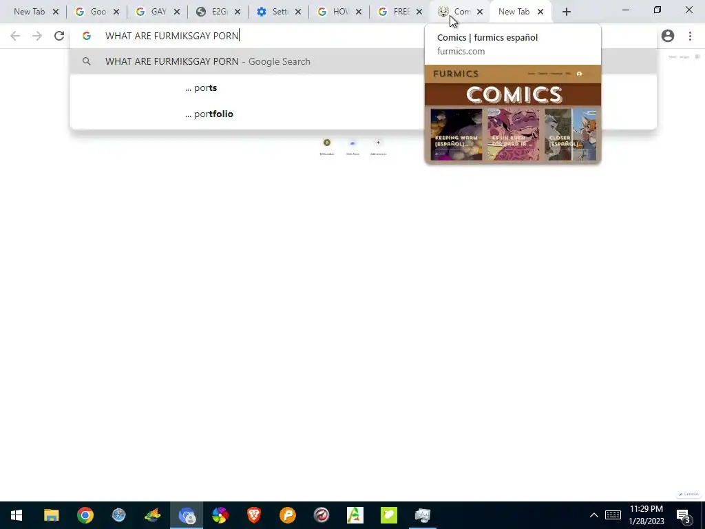Image resolution: width=705 pixels, height=529 pixels.
Task: Launch Brave browser from the taskbar
Action: pyautogui.click(x=253, y=515)
